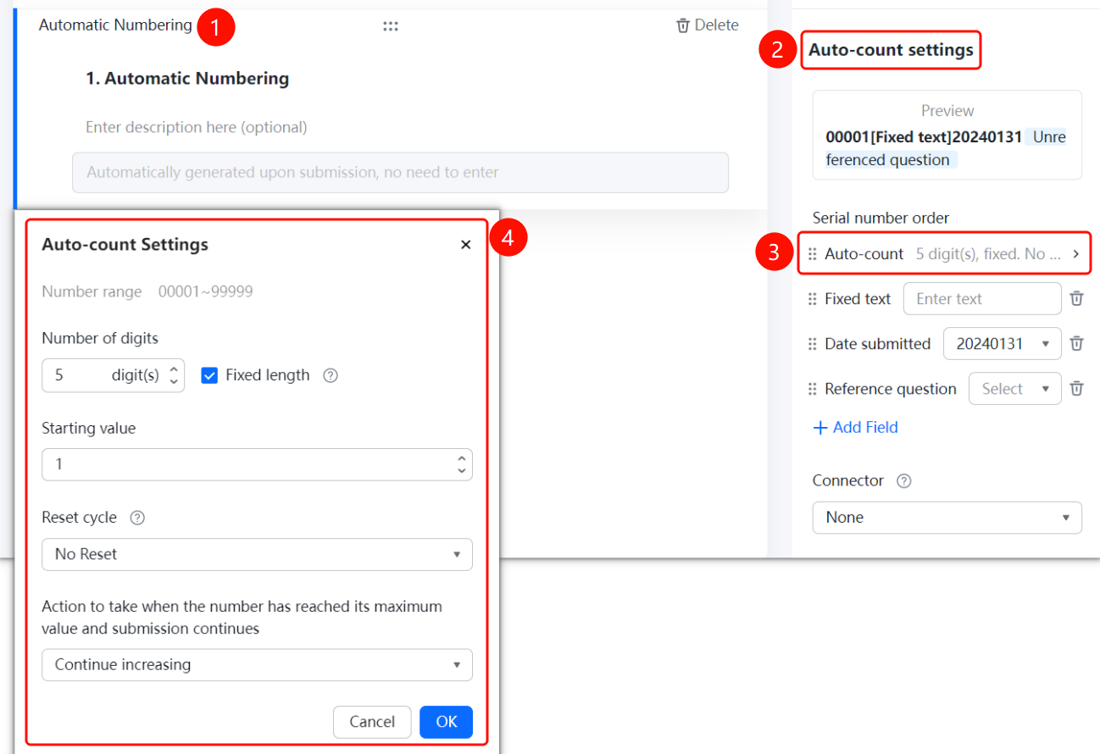Click the Fixed text input field

coord(982,299)
